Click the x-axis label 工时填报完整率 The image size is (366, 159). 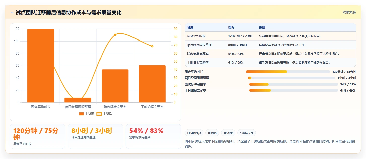coord(152,107)
